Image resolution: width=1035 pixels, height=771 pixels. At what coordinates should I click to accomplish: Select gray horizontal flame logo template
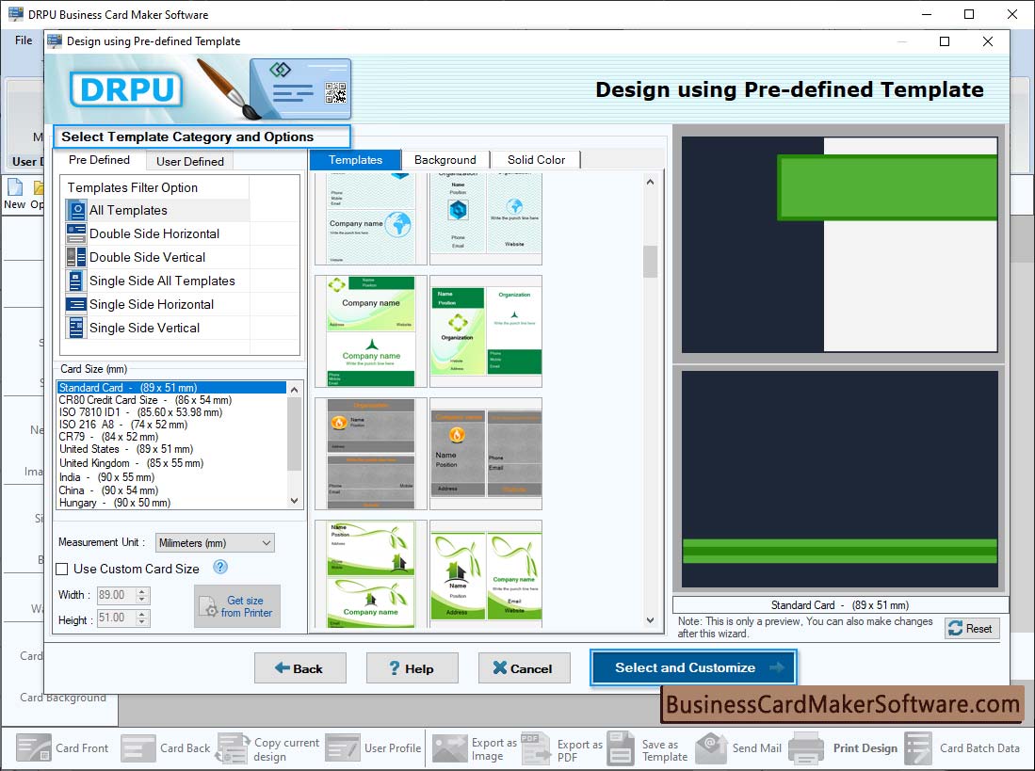pyautogui.click(x=371, y=453)
